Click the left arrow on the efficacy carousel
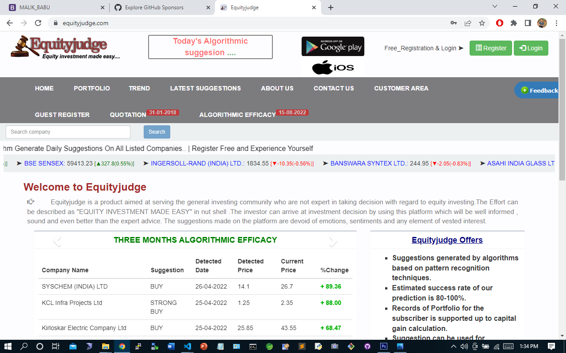Viewport: 566px width, 353px height. (x=57, y=242)
